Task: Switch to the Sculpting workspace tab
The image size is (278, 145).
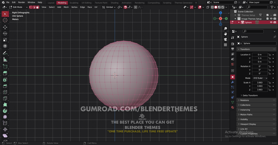Action: click(x=74, y=3)
